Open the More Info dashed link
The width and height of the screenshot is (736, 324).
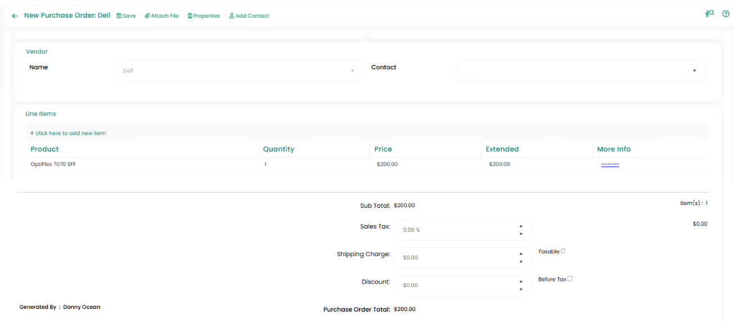[x=610, y=165]
